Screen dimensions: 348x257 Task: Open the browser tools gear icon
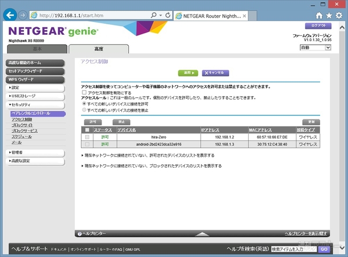[x=340, y=15]
